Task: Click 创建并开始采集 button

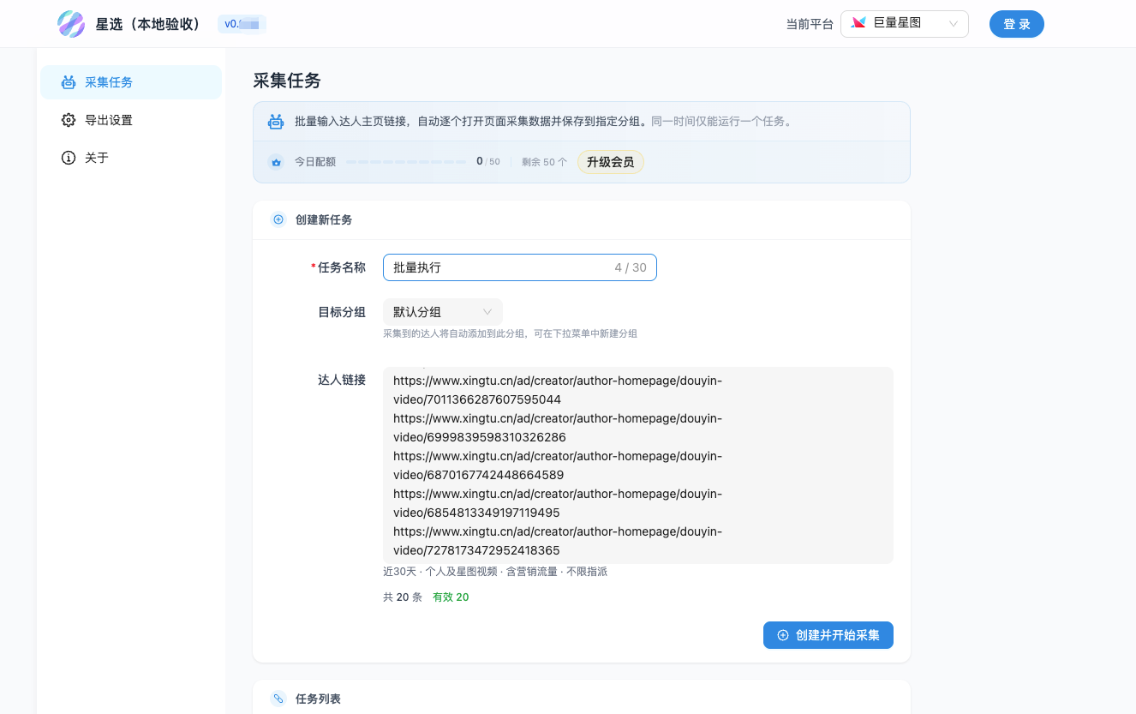Action: (828, 635)
